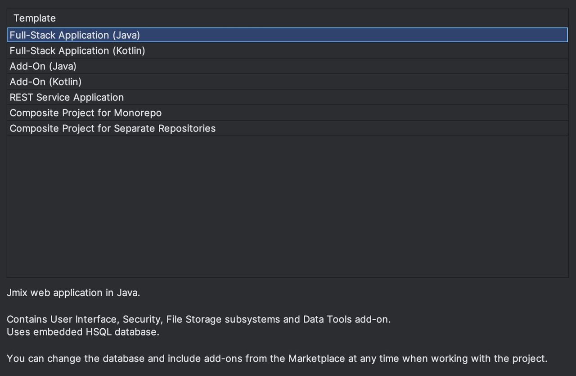576x376 pixels.
Task: Click the Jmix web application description text
Action: [x=73, y=292]
